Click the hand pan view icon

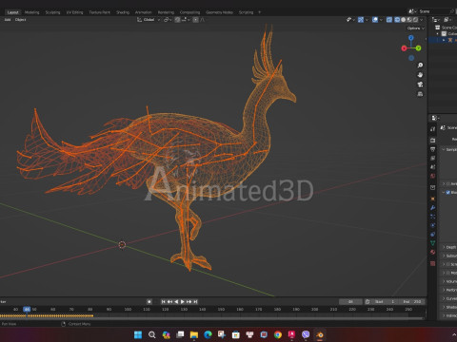coord(420,75)
